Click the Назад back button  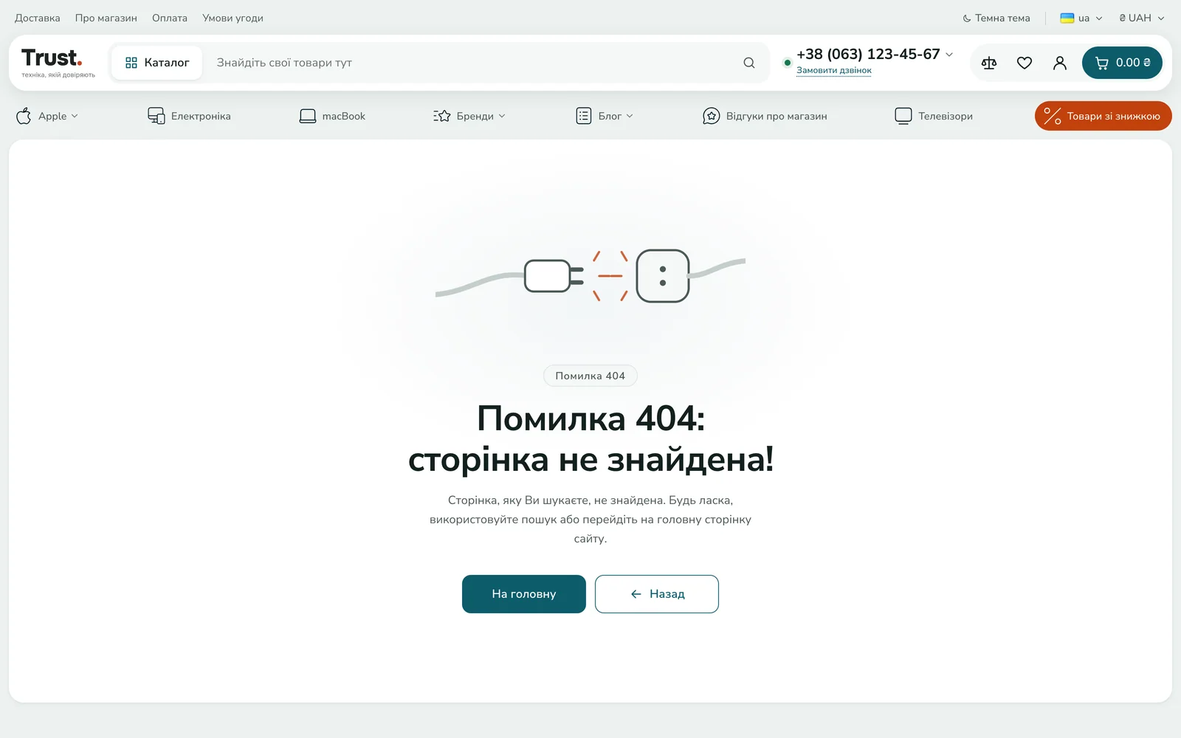point(657,594)
